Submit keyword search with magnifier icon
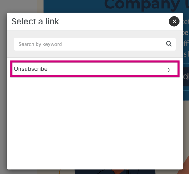Image resolution: width=189 pixels, height=174 pixels. tap(169, 44)
